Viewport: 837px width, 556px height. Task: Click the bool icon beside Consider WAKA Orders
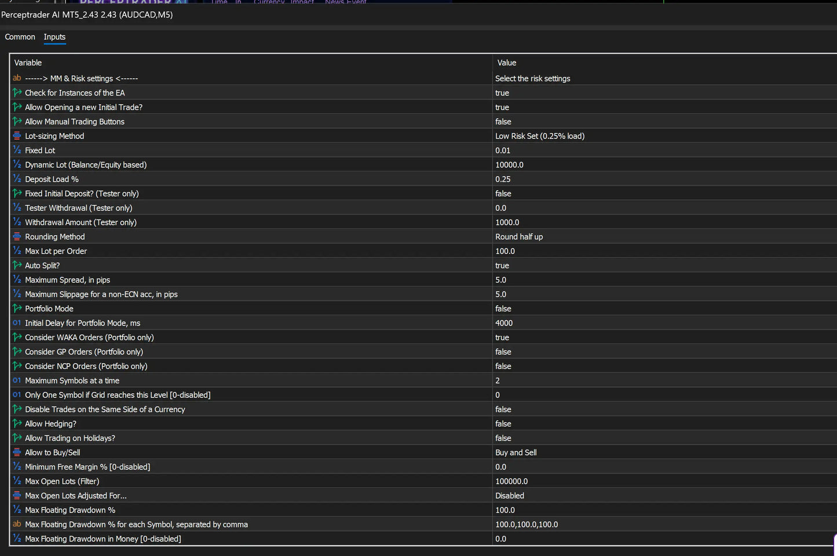[x=17, y=337]
